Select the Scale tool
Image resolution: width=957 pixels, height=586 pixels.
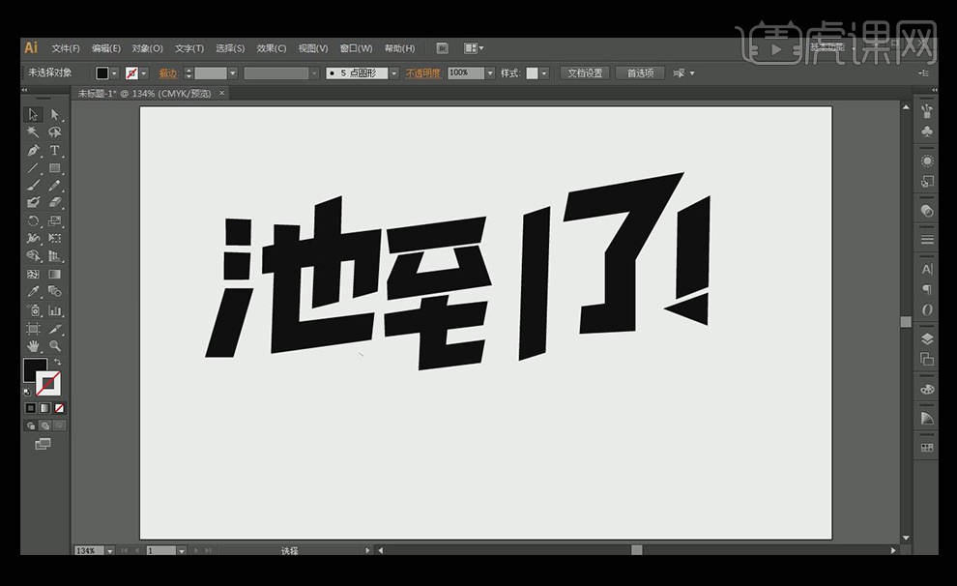(x=55, y=221)
